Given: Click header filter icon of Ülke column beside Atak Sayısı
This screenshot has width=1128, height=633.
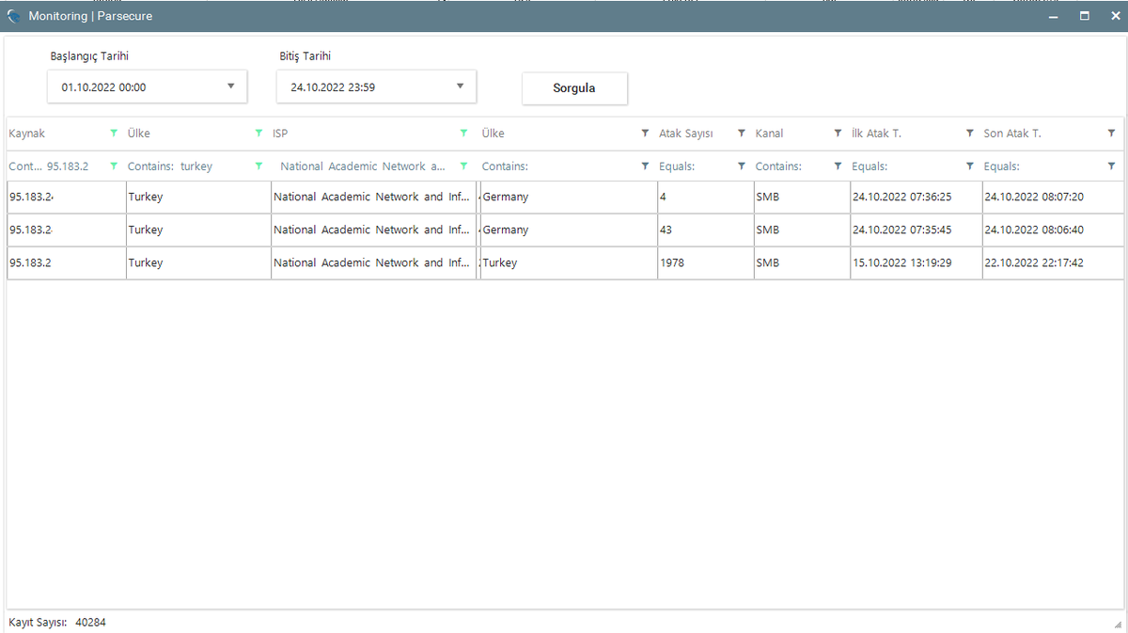Looking at the screenshot, I should click(645, 134).
